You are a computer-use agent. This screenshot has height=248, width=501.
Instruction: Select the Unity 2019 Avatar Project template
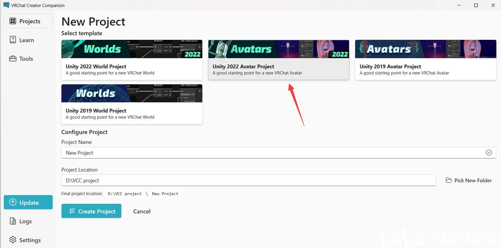[x=426, y=60]
